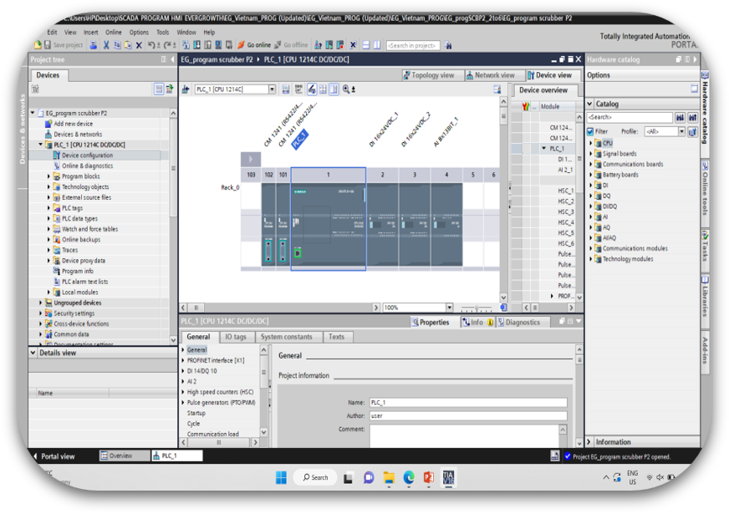
Task: Click Add new device in project tree
Action: [x=73, y=124]
